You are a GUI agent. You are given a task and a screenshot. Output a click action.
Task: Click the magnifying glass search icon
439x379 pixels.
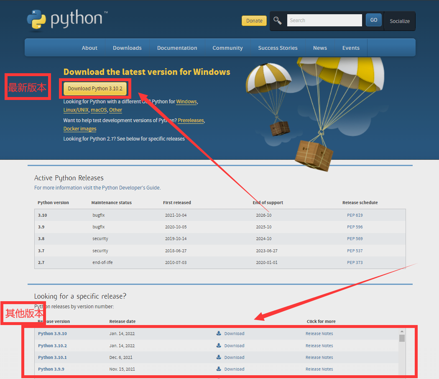[x=278, y=20]
